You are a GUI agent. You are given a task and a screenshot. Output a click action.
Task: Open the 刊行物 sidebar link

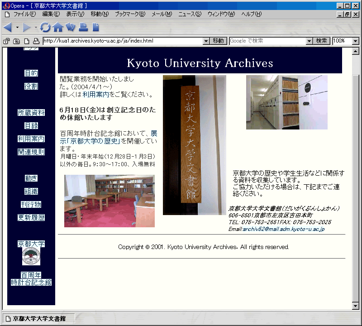[x=31, y=205]
